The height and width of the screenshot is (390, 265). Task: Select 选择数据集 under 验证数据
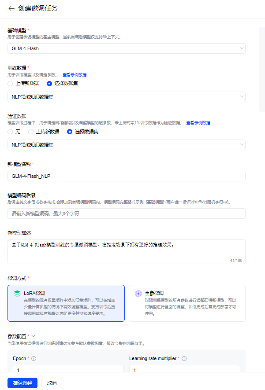point(70,132)
